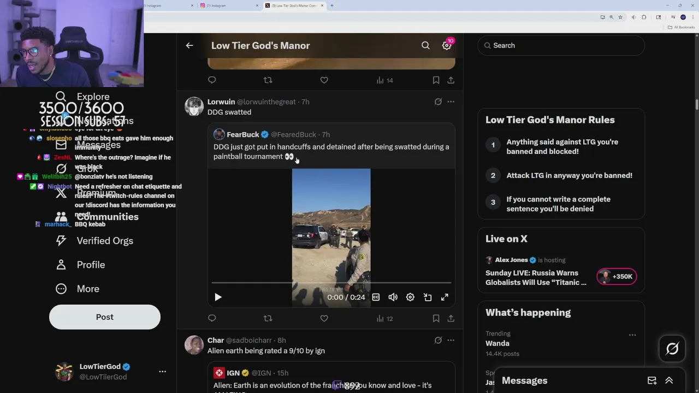The image size is (699, 393).
Task: Open account menu dots beside LowTierGod
Action: click(162, 371)
